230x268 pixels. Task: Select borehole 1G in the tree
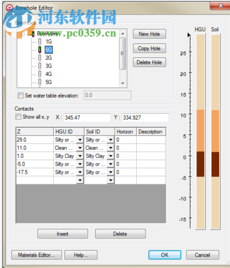pyautogui.click(x=49, y=42)
